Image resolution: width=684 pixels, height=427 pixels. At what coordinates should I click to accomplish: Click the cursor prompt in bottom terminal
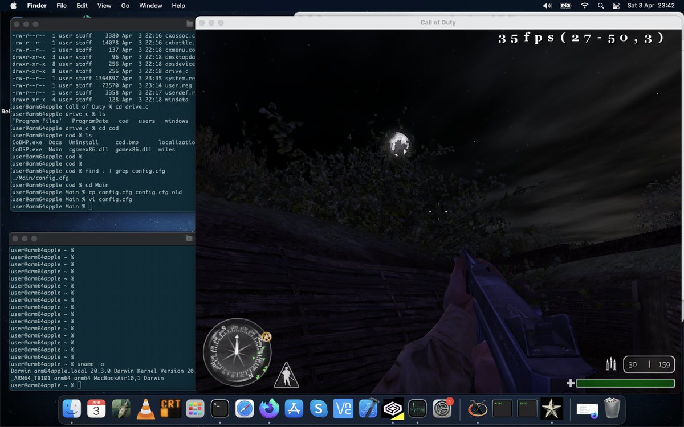tap(78, 385)
